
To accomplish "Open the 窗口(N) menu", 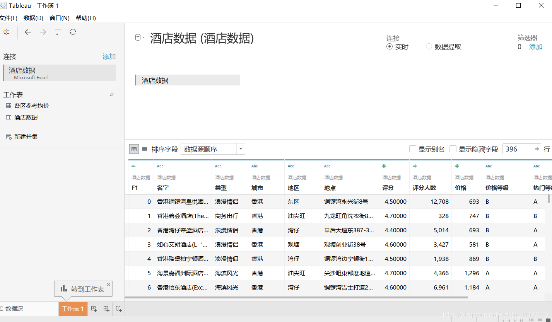I will [59, 18].
